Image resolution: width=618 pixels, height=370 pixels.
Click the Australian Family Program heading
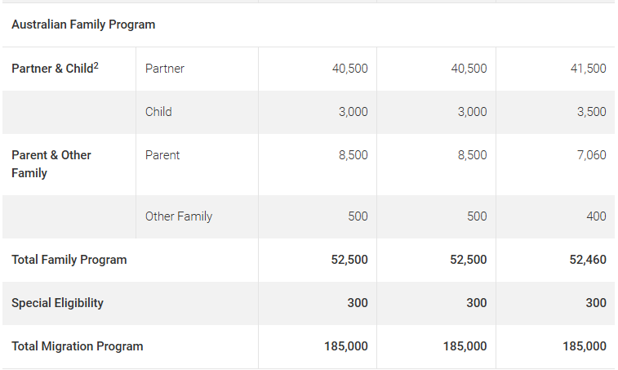pos(83,25)
